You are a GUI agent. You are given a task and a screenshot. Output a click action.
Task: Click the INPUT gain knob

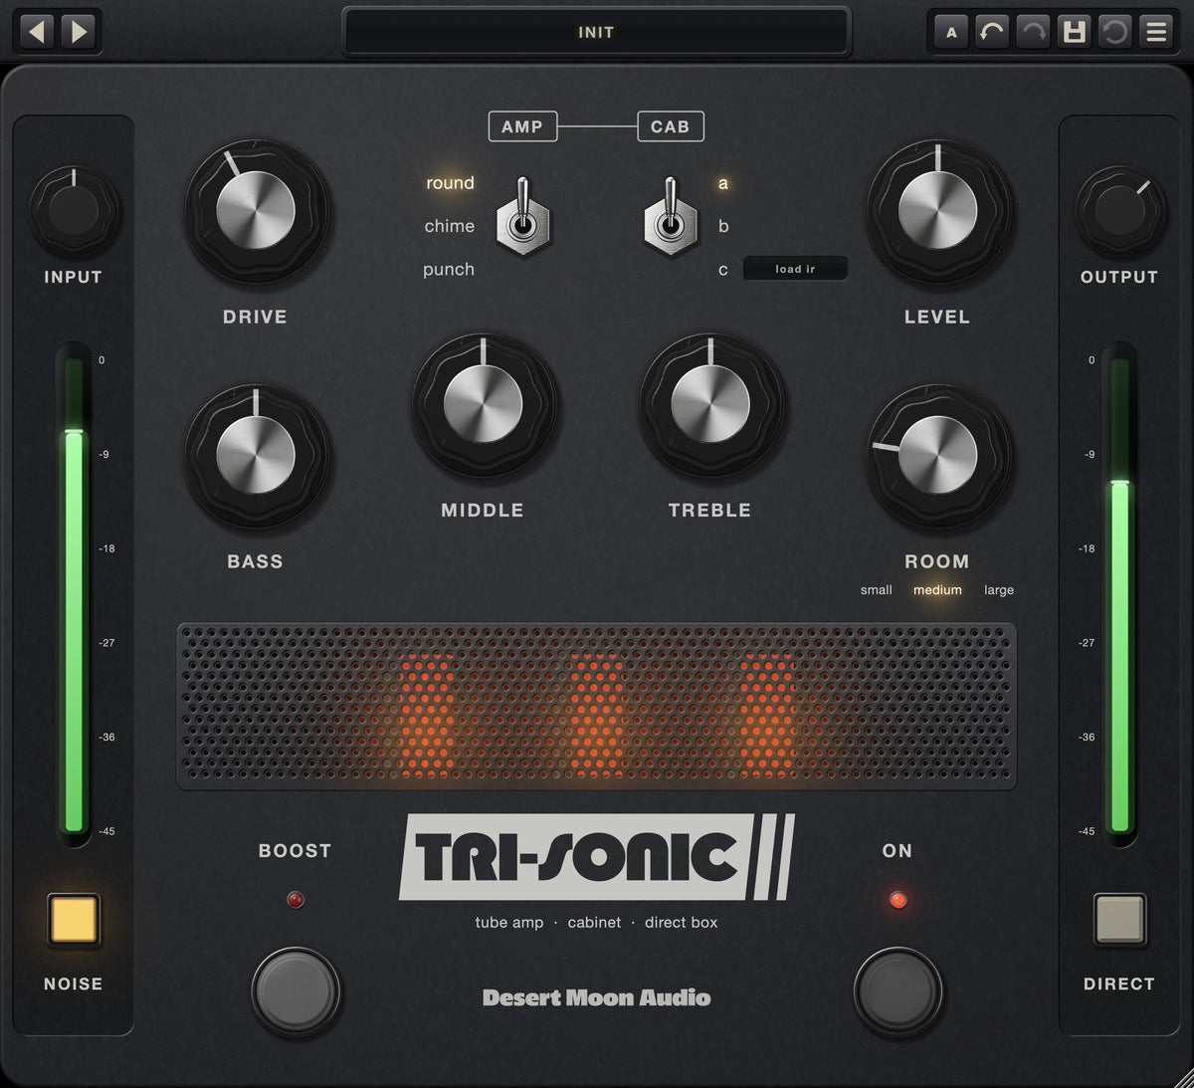pyautogui.click(x=74, y=211)
